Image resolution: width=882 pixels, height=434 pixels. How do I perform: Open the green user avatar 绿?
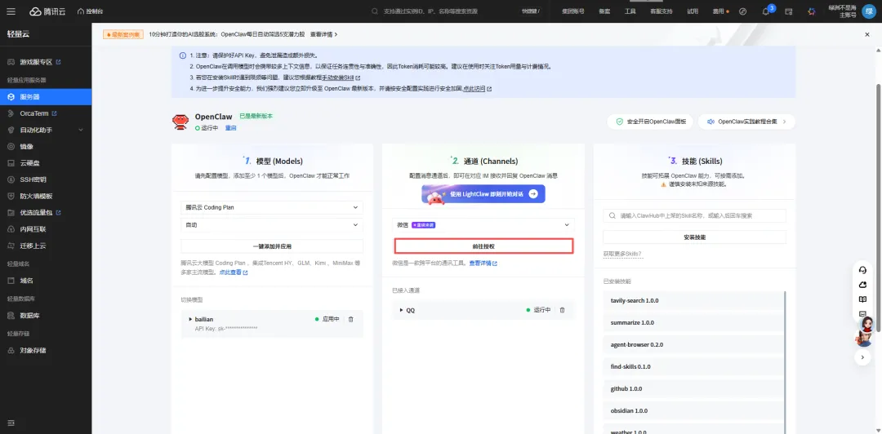(868, 11)
